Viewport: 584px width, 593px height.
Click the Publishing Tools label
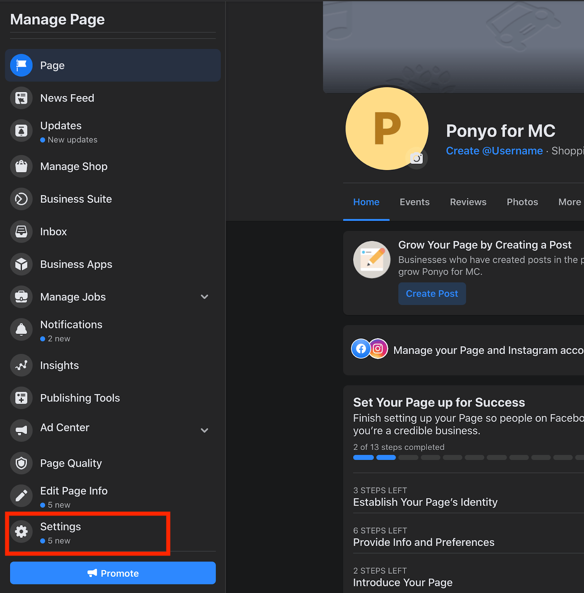click(80, 398)
